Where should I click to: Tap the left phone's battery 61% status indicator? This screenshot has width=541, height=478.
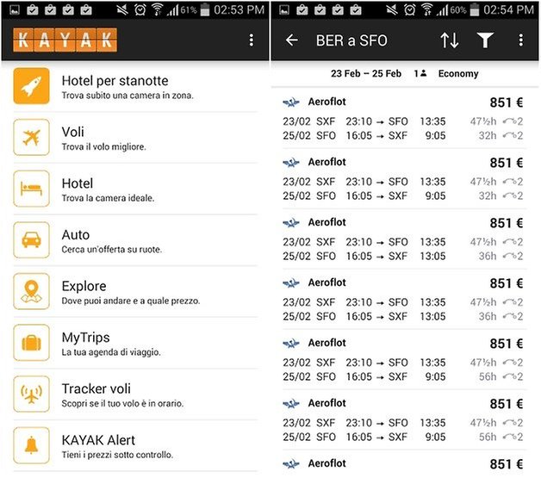pyautogui.click(x=196, y=9)
